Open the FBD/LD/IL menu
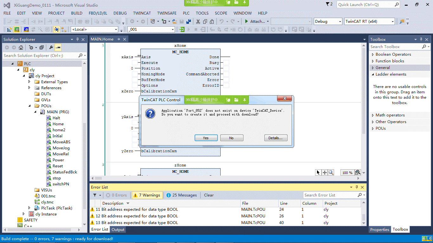This screenshot has height=243, width=433. pos(98,13)
